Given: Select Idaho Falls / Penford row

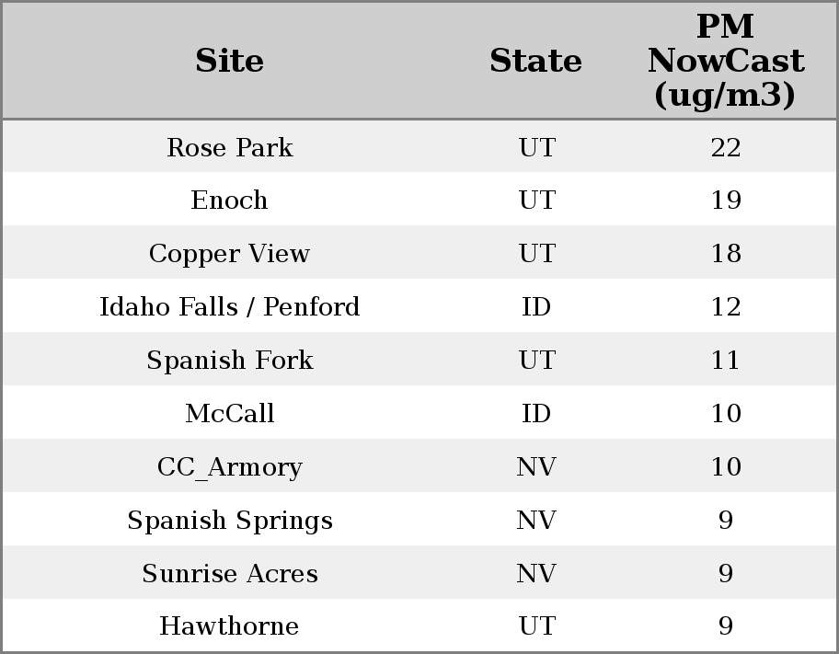Looking at the screenshot, I should pyautogui.click(x=230, y=307).
